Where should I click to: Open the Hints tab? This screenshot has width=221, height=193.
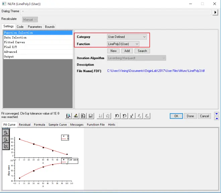(112, 125)
